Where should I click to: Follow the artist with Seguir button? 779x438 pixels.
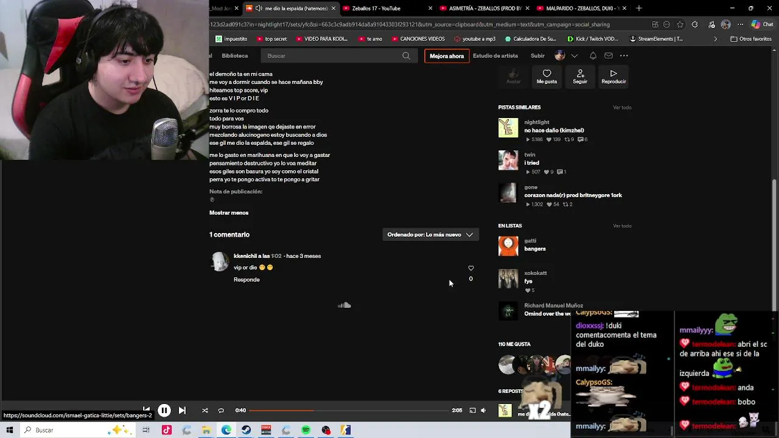click(x=580, y=77)
